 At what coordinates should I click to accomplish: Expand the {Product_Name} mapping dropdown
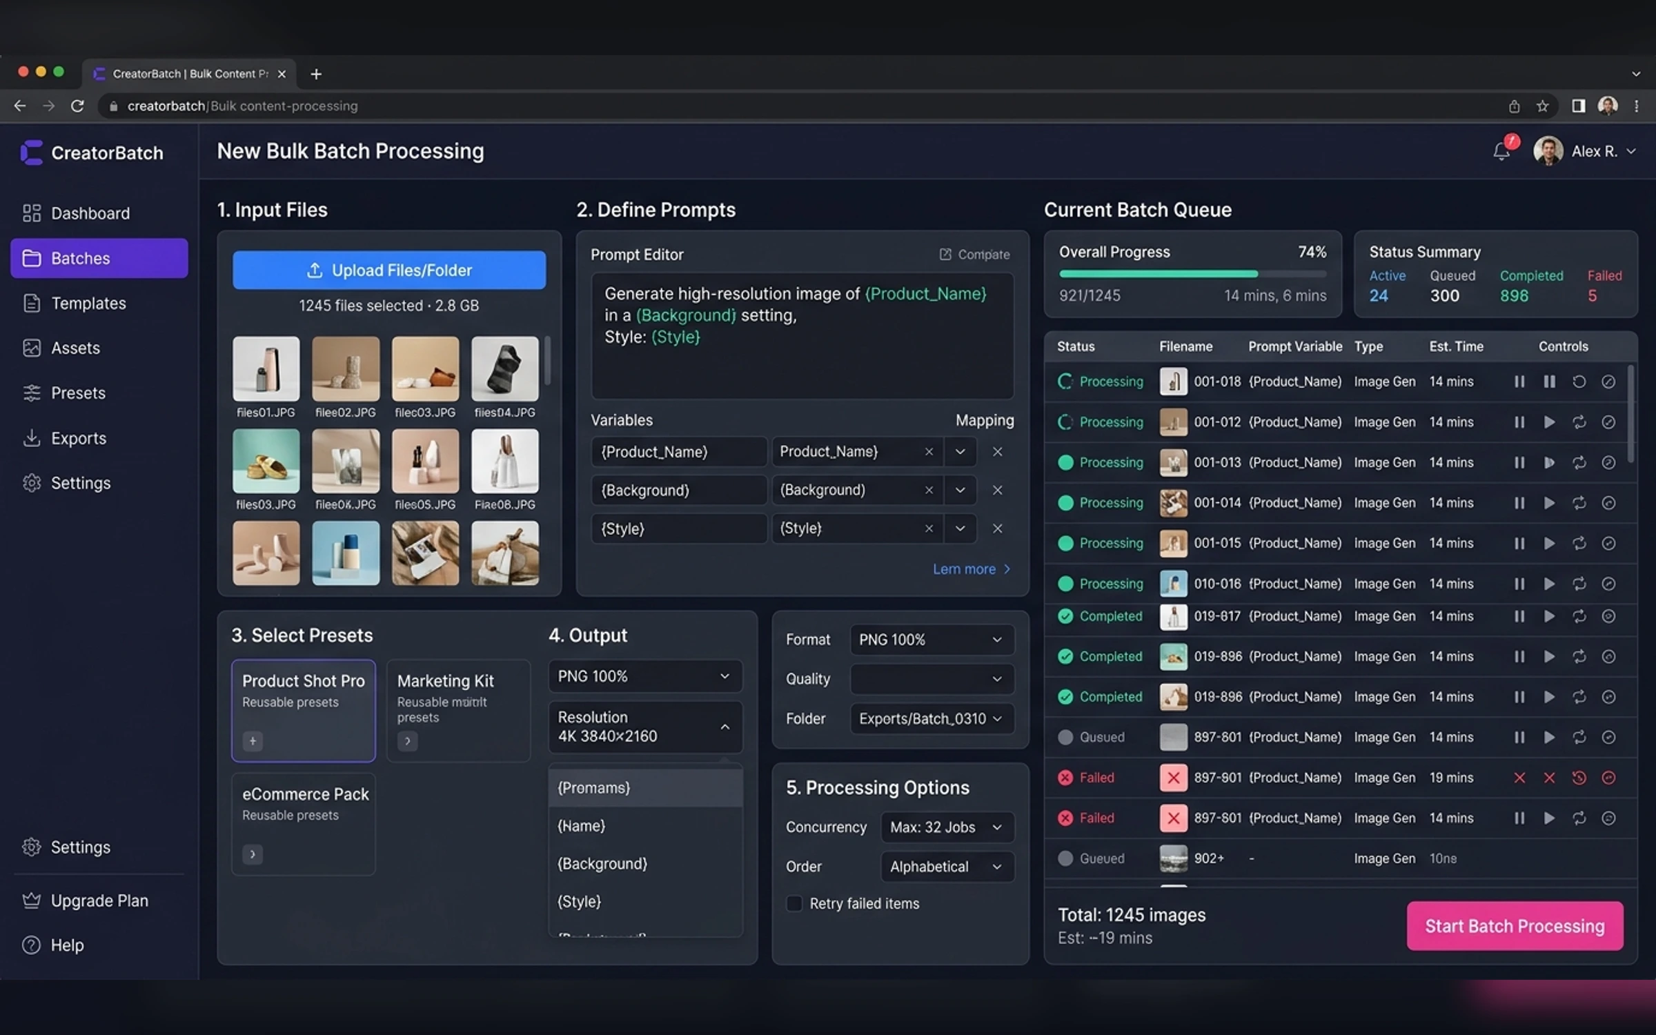click(x=960, y=452)
